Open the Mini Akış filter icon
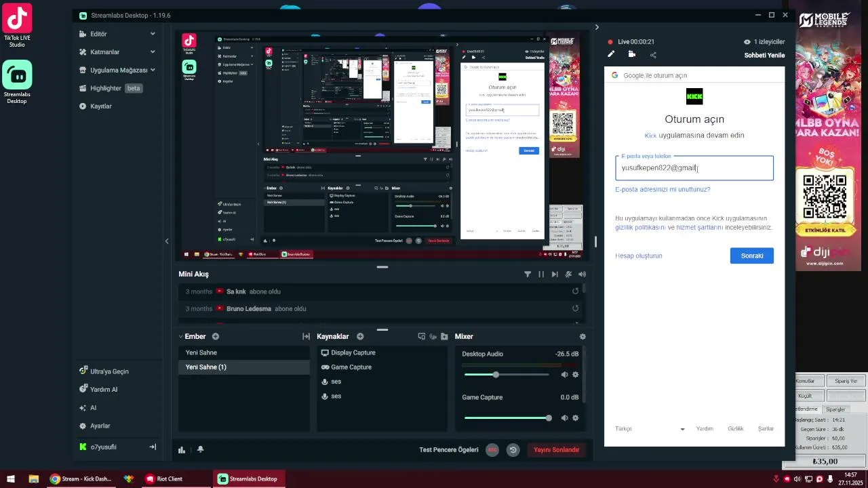 tap(528, 274)
